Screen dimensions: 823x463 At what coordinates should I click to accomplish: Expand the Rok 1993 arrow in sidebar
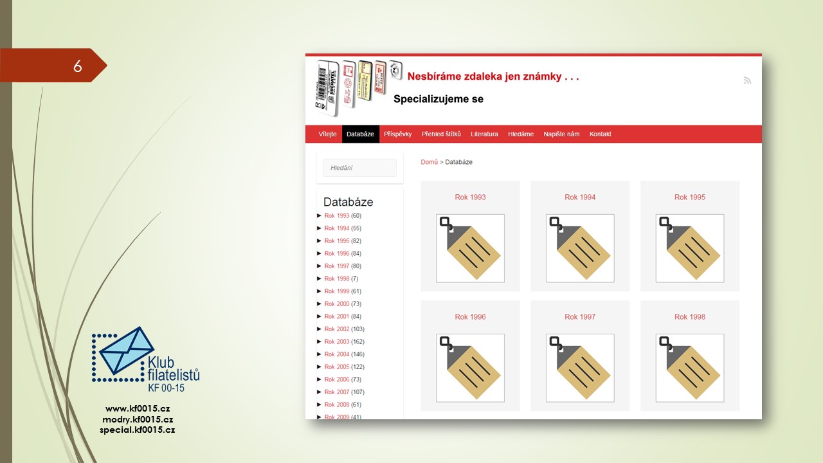tap(320, 216)
